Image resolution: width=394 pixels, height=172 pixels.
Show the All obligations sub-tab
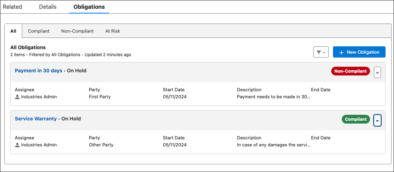pyautogui.click(x=13, y=31)
